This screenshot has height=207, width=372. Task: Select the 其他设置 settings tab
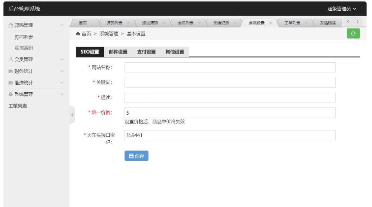click(175, 52)
